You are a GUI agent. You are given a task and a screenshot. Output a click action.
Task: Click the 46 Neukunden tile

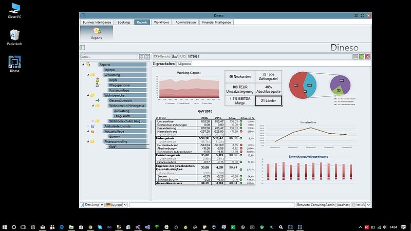click(x=239, y=76)
